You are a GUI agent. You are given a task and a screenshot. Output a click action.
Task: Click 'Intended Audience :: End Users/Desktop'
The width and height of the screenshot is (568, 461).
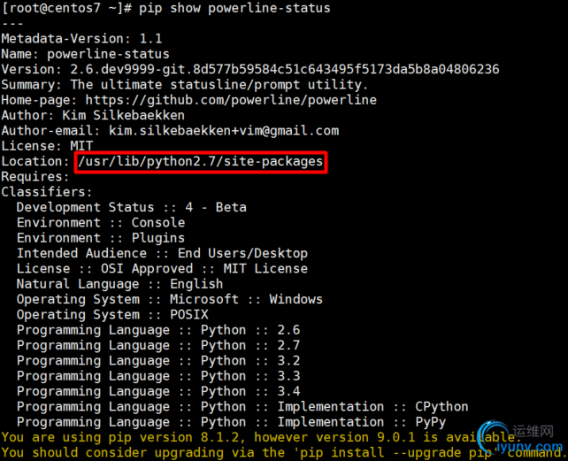(162, 253)
